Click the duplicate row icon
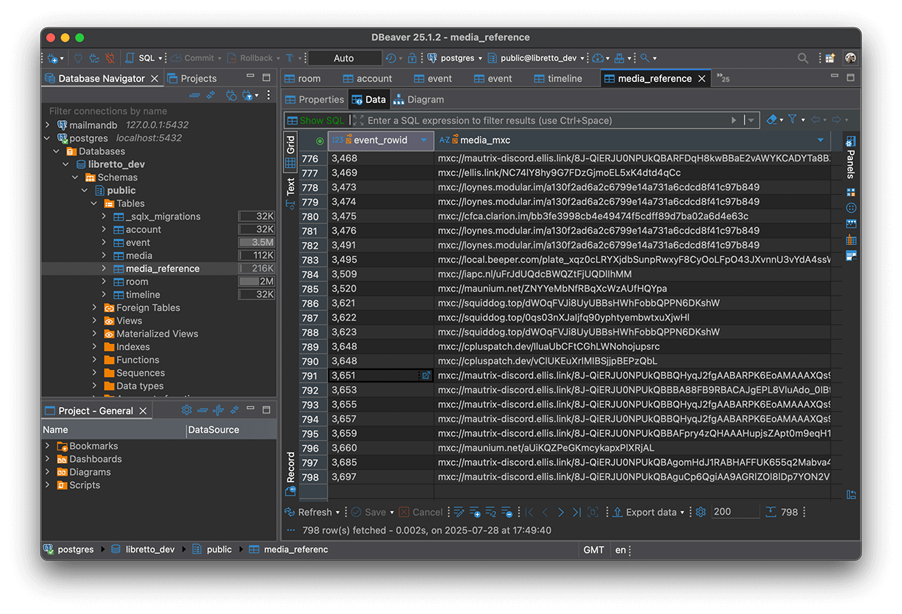Image resolution: width=902 pixels, height=614 pixels. [x=491, y=512]
